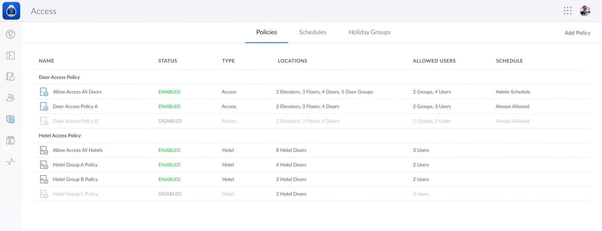Viewport: 602px width, 231px height.
Task: Open the dashboard icon in sidebar
Action: click(11, 34)
